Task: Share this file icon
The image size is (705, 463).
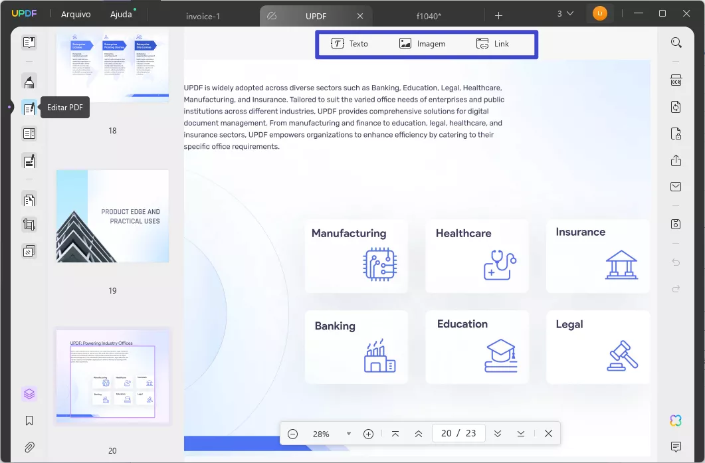Action: (676, 161)
